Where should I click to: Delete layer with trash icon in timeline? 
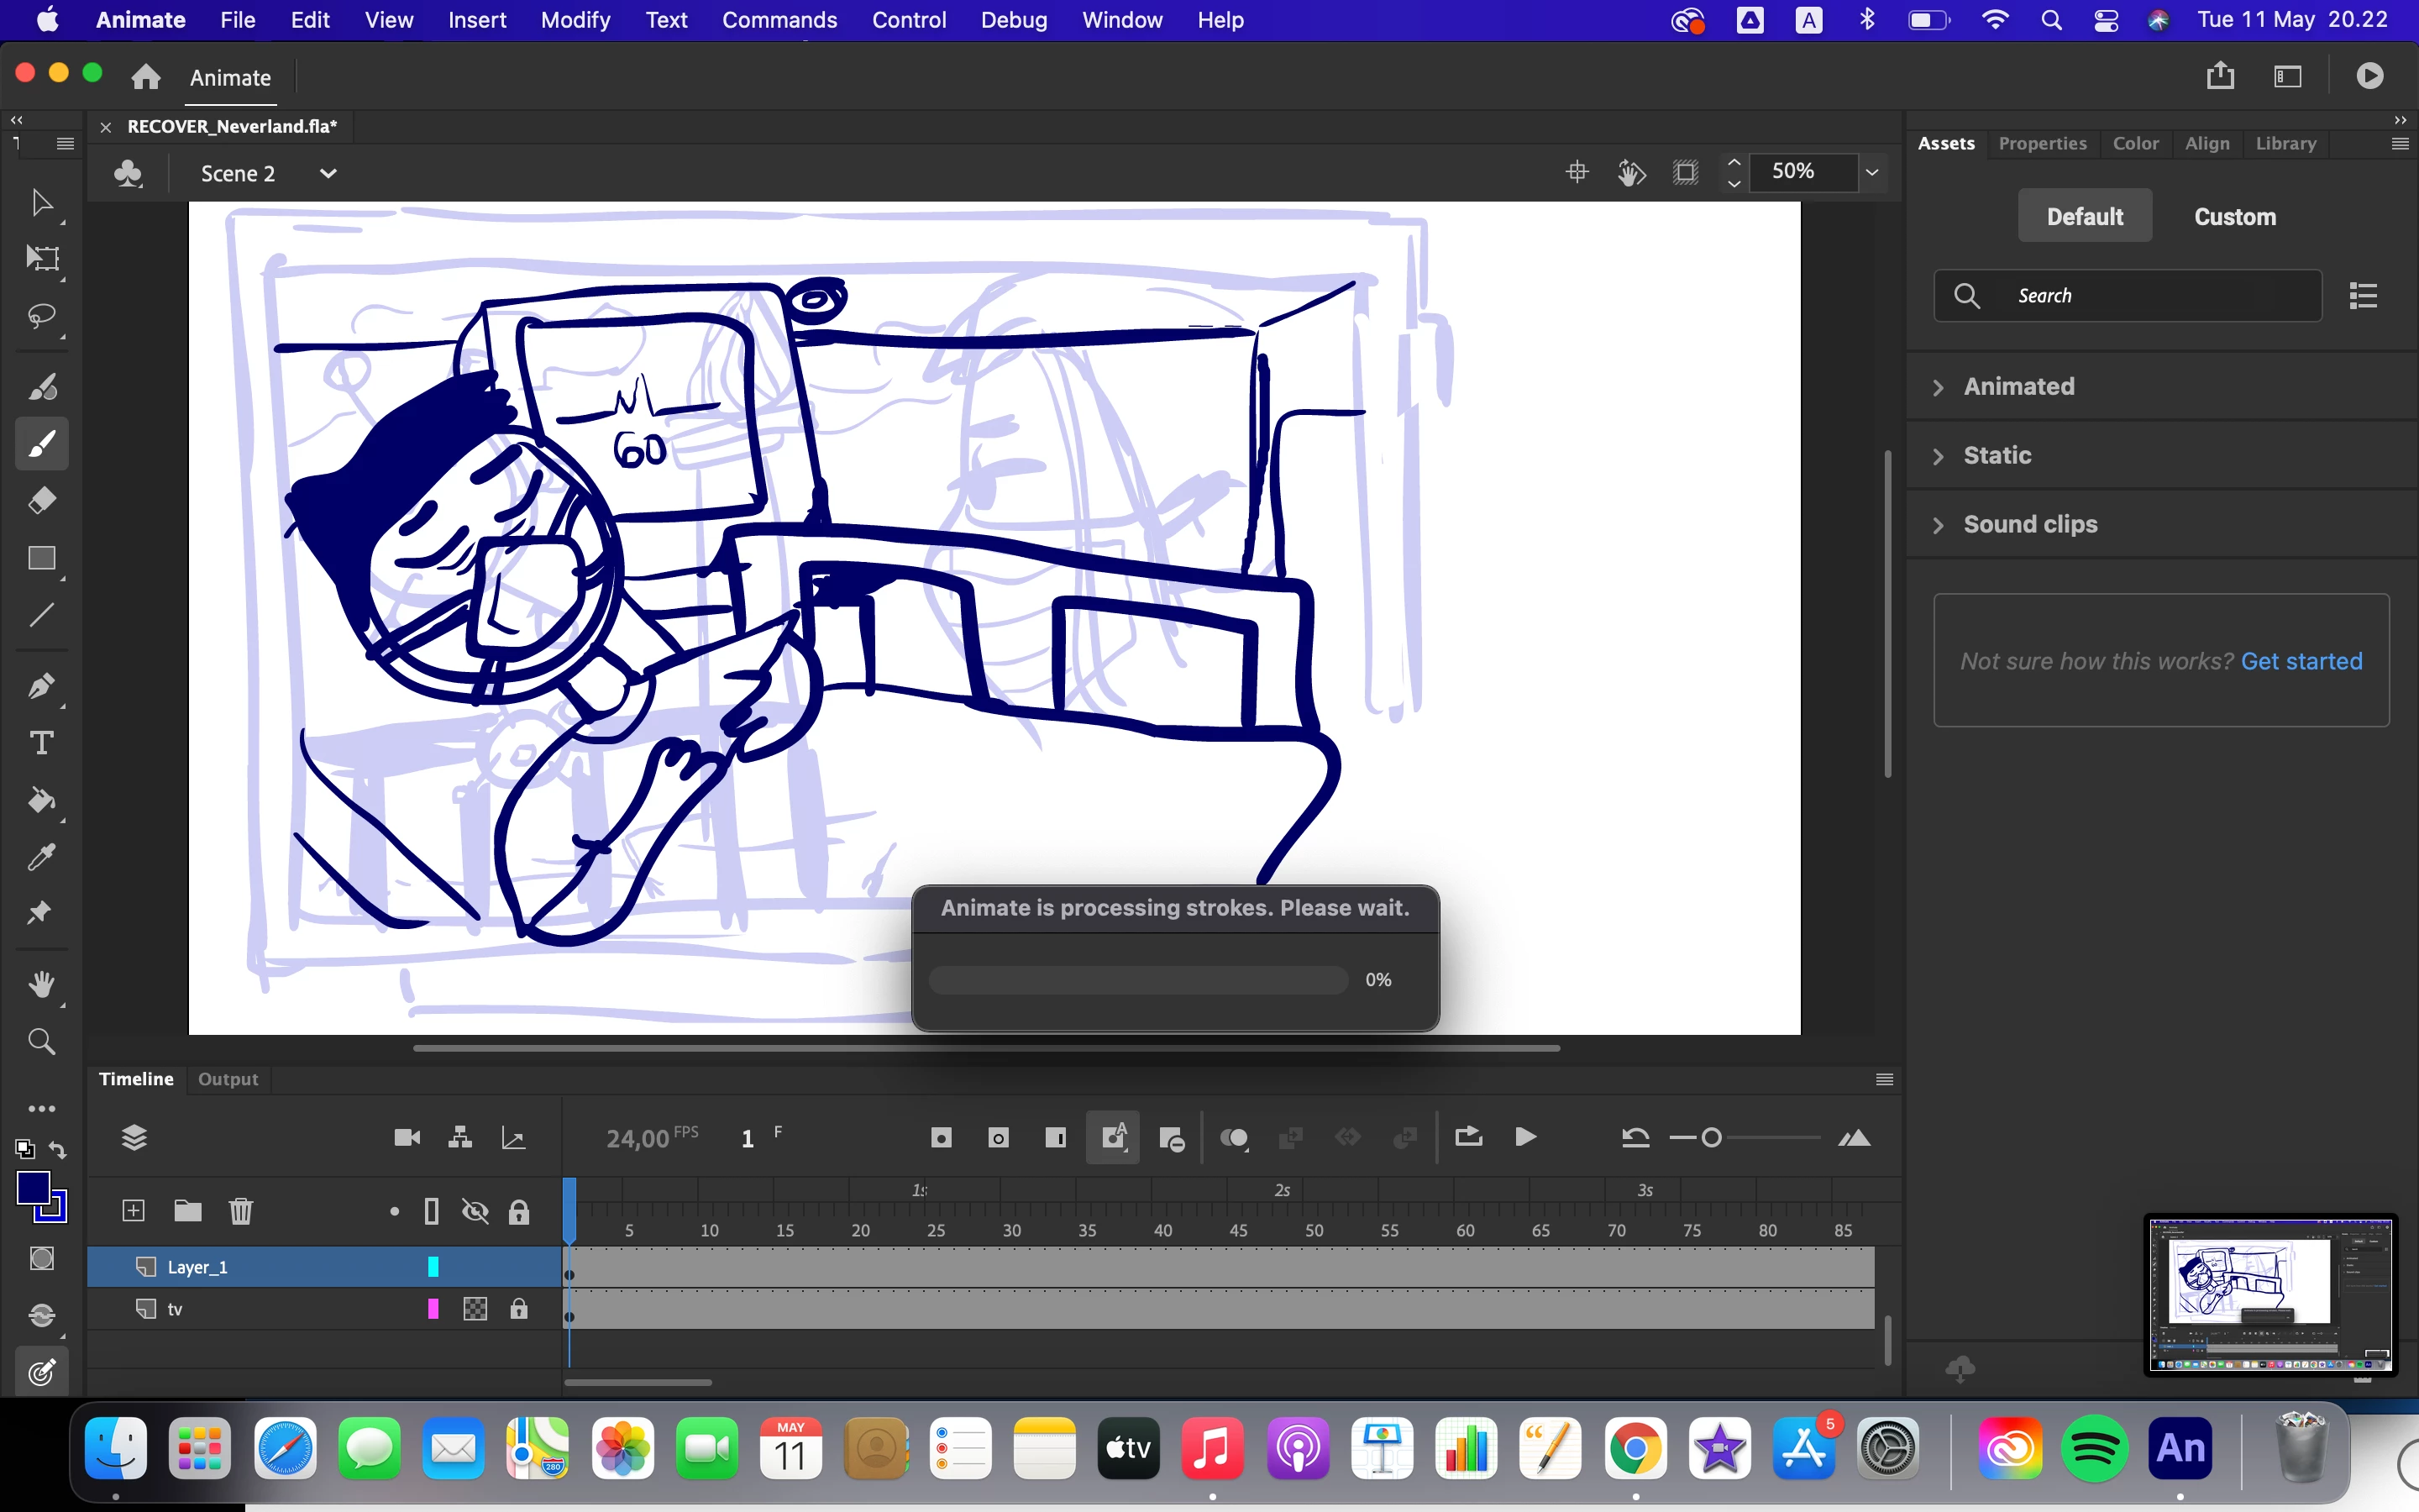241,1211
